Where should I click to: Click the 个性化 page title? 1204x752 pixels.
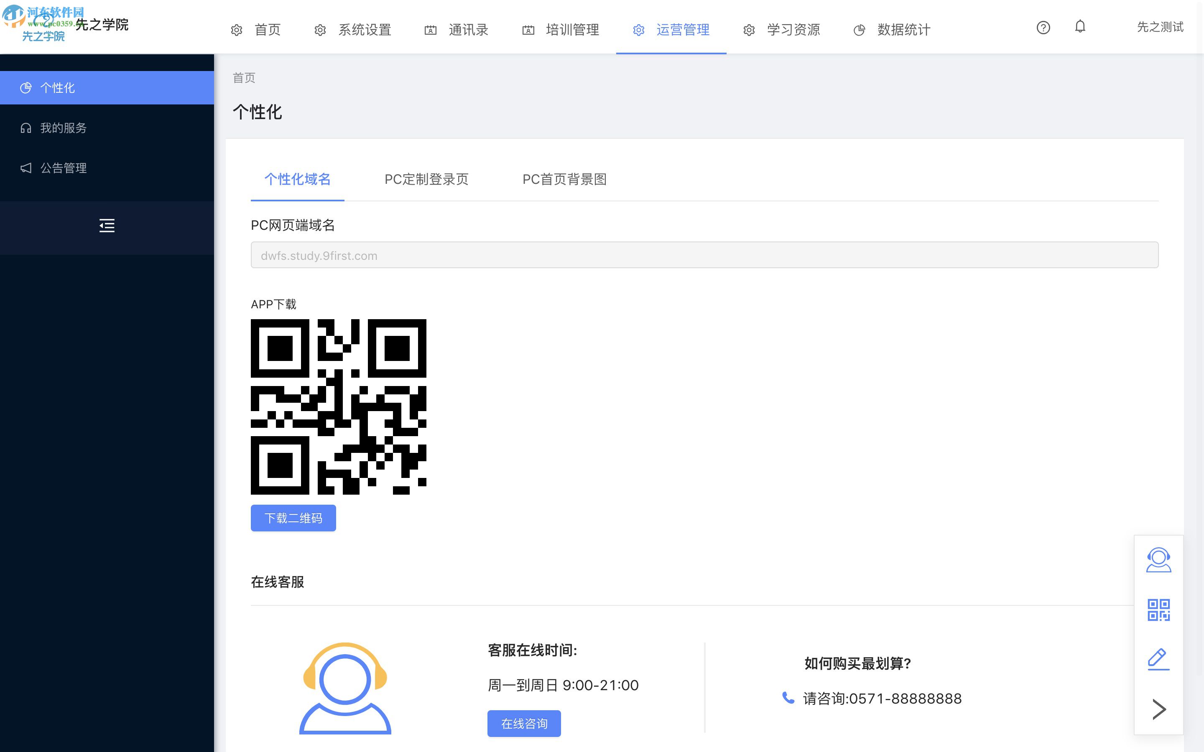pos(257,112)
